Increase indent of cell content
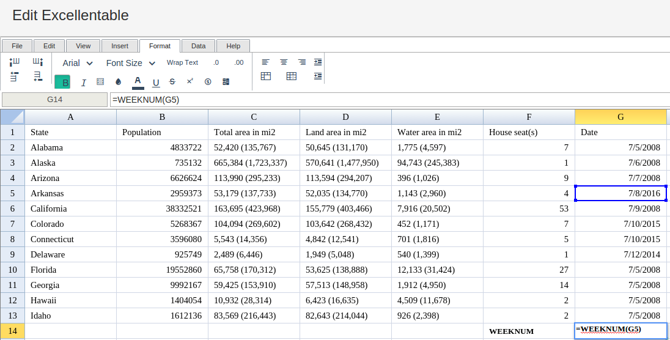670x340 pixels. [318, 62]
